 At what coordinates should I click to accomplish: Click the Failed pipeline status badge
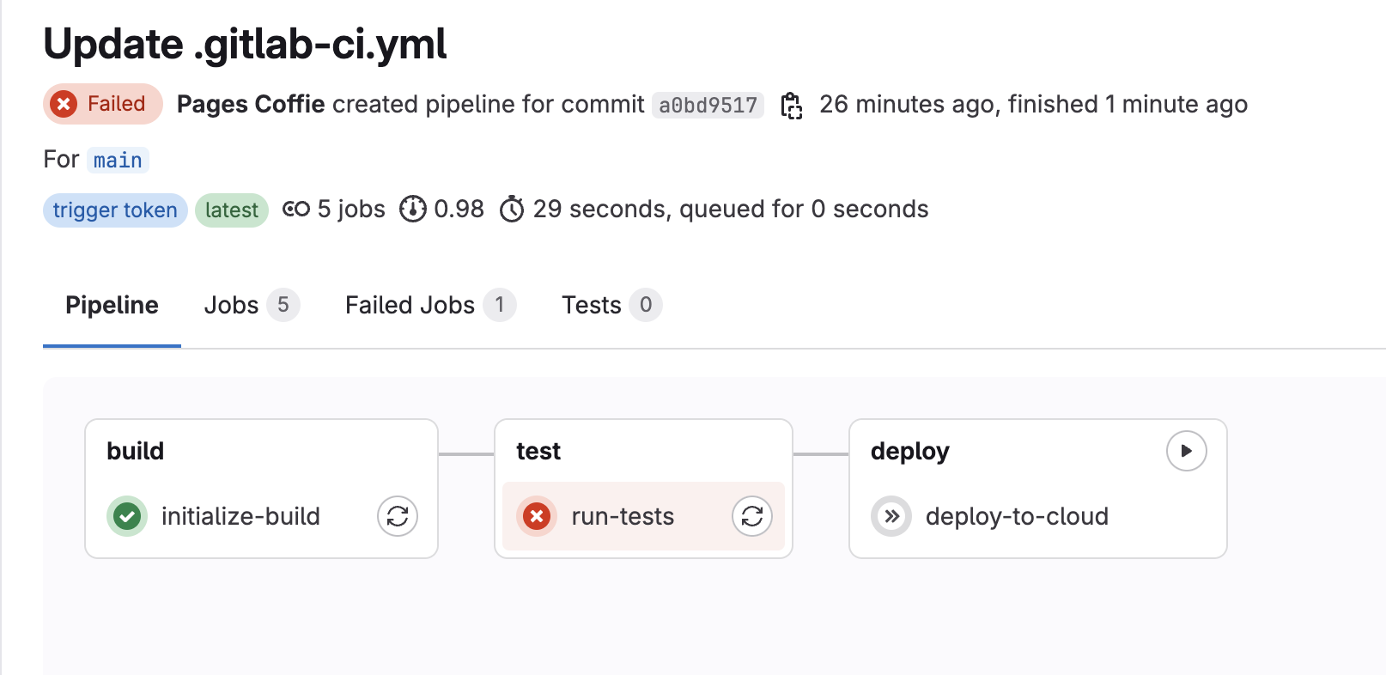tap(102, 105)
